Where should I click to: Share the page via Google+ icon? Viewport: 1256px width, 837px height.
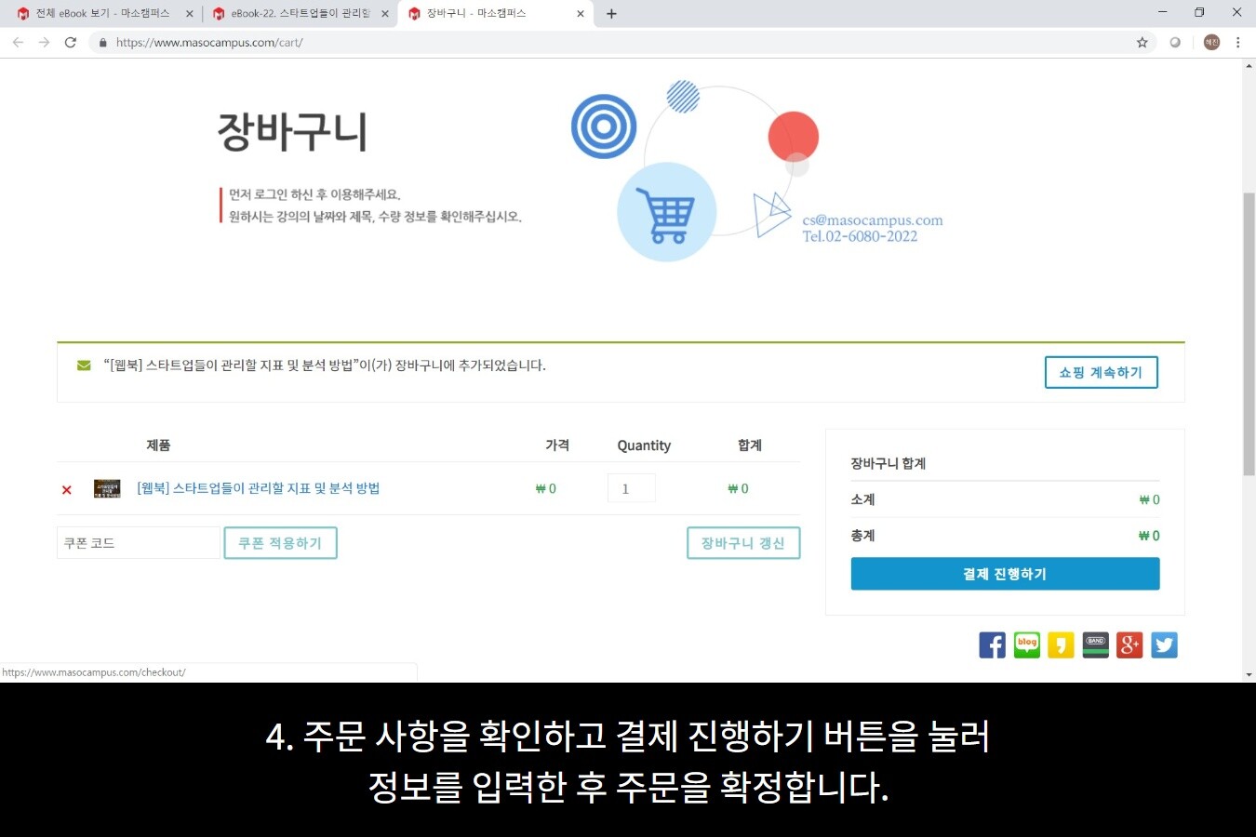[1129, 644]
